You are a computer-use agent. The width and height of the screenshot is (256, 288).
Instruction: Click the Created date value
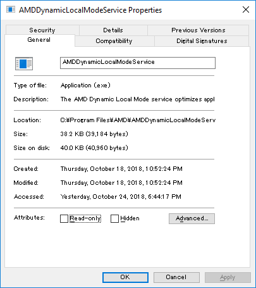[121, 169]
